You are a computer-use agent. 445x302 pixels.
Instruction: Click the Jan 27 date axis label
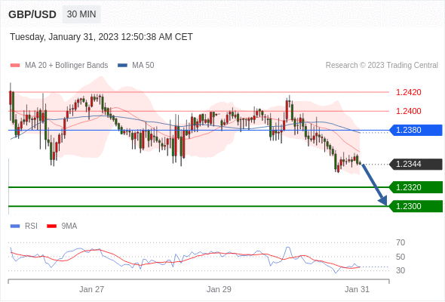tap(92, 289)
